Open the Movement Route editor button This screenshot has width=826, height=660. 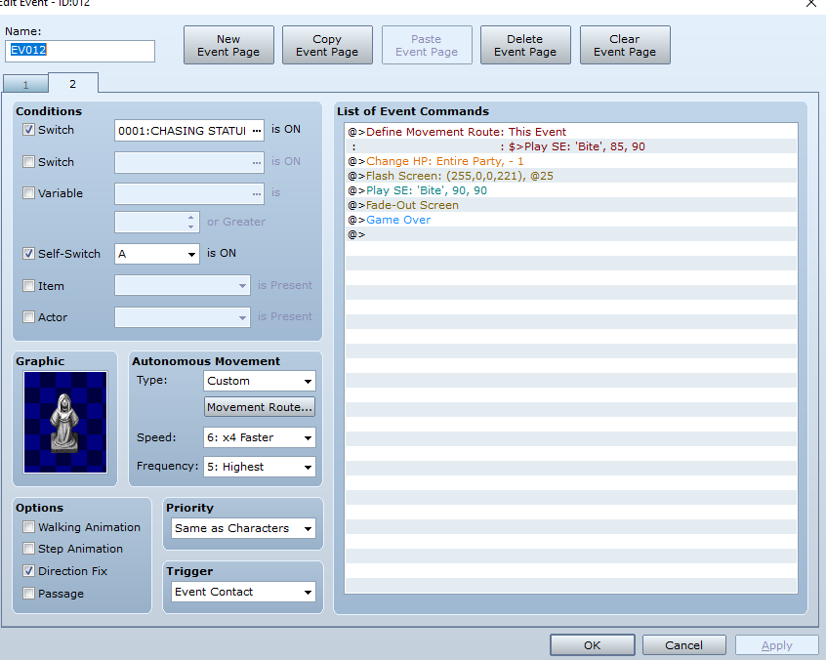click(259, 407)
